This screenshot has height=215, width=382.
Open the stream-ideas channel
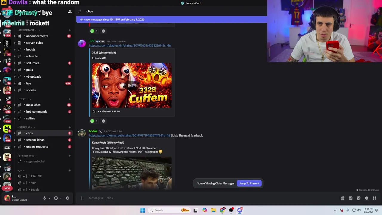(x=44, y=140)
